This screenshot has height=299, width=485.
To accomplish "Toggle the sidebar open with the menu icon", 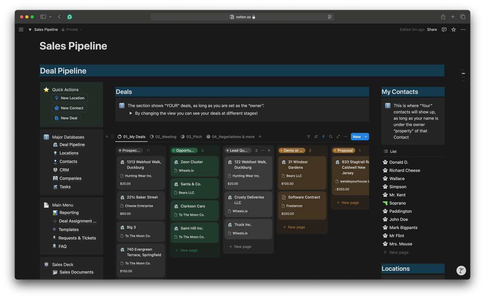I will point(21,30).
